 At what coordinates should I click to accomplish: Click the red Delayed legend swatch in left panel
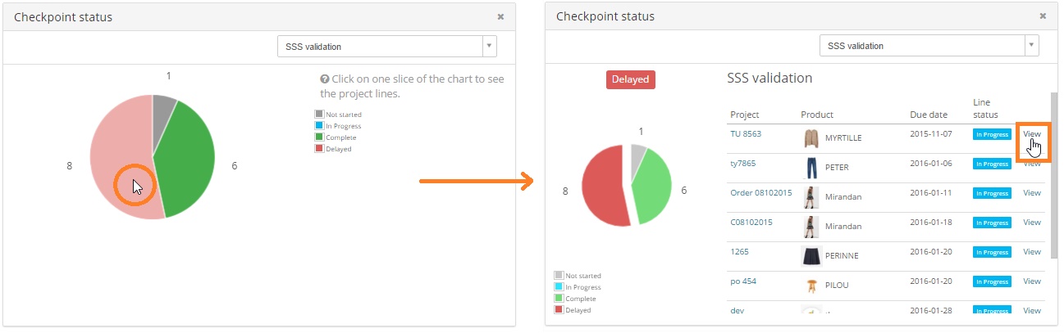(319, 149)
